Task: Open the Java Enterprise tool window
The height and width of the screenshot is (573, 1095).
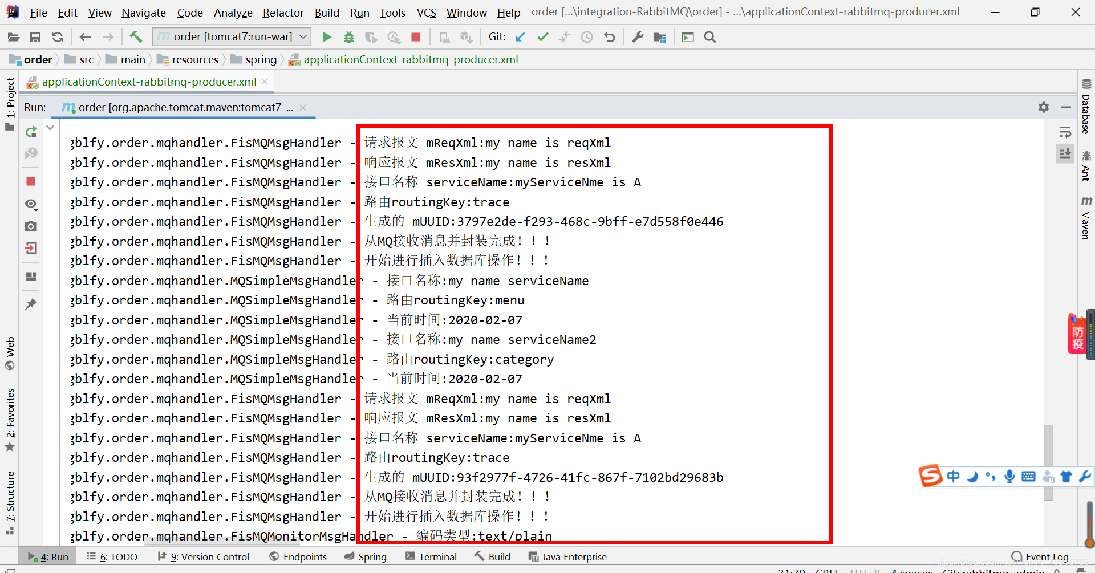Action: coord(567,556)
